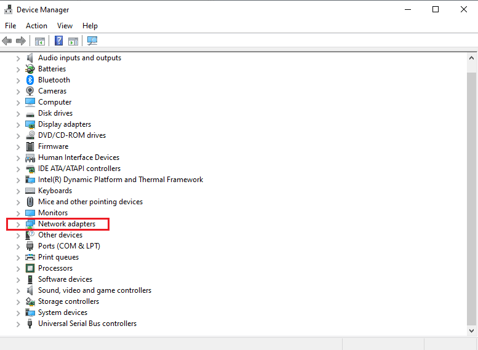Select the Processors chip icon
478x350 pixels.
(30, 268)
